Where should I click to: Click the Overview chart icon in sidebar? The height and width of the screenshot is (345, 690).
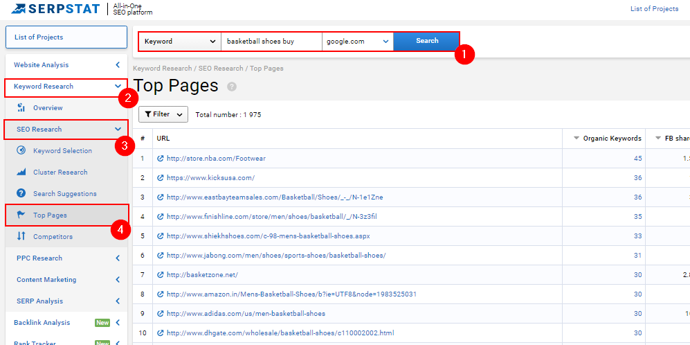[21, 107]
